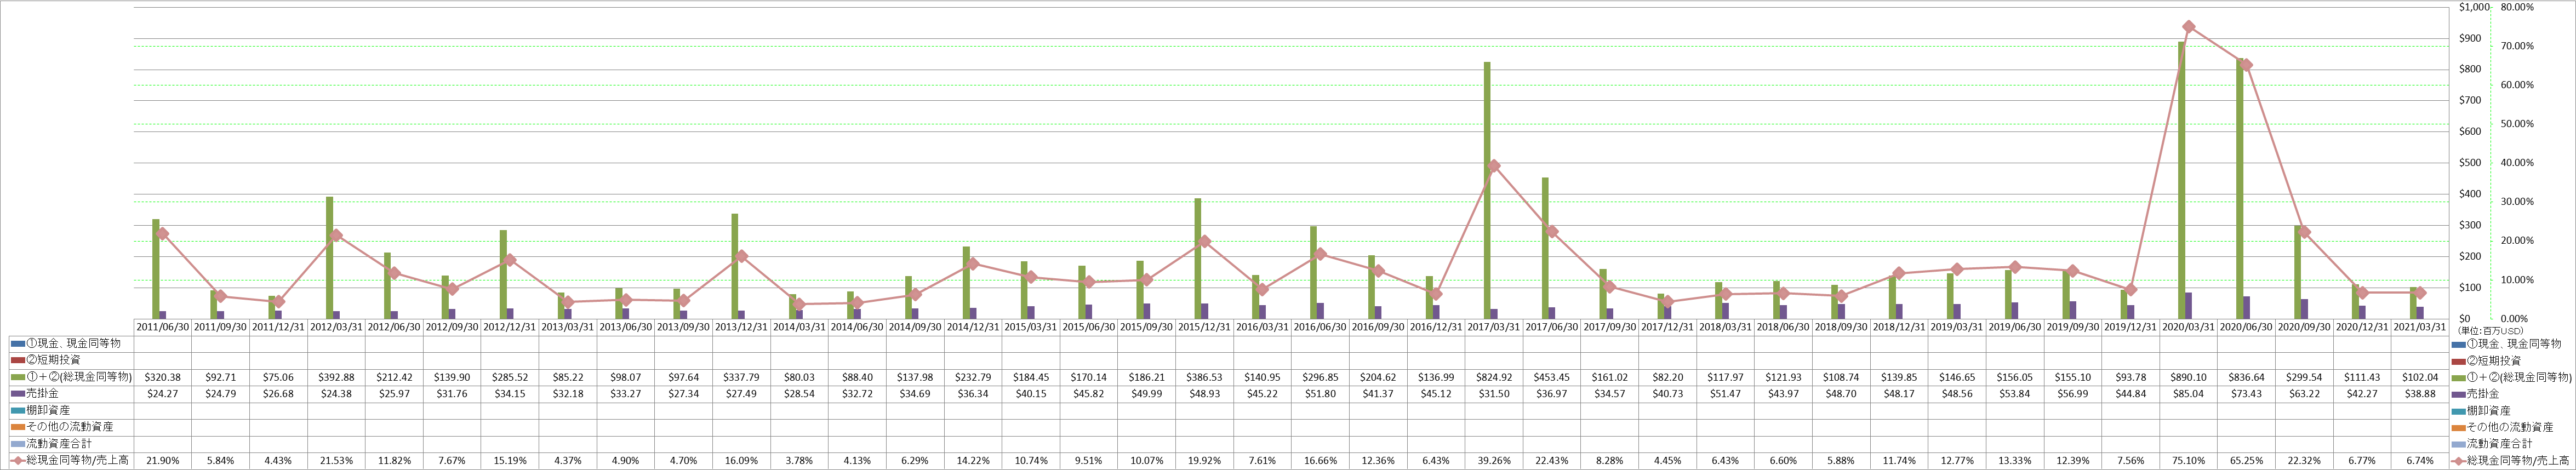This screenshot has height=470, width=2576.
Task: Select the $299.54 table value
Action: tap(2305, 377)
